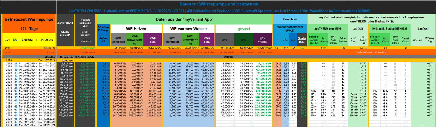Image resolution: width=436 pixels, height=127 pixels.
Task: Select the 'Betriebszeit Wärmepumpe' header cell
Action: (29, 19)
